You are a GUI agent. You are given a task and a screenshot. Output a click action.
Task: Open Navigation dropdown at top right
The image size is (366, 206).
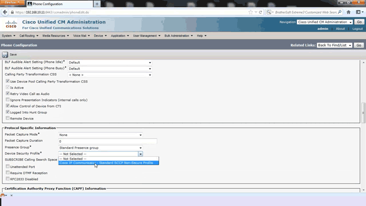click(325, 22)
